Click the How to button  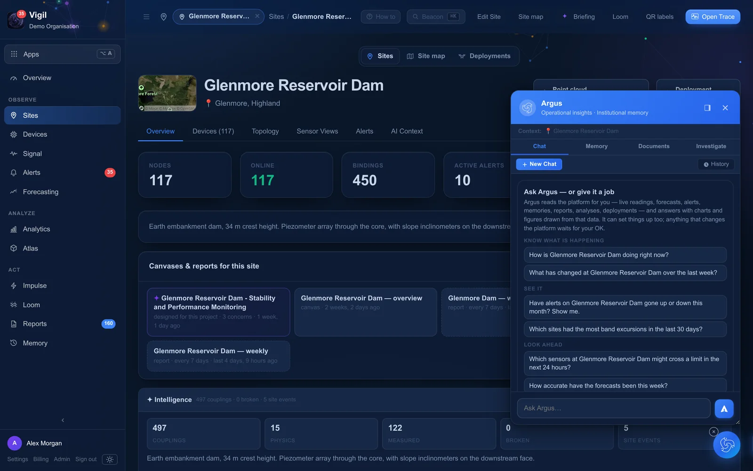381,16
